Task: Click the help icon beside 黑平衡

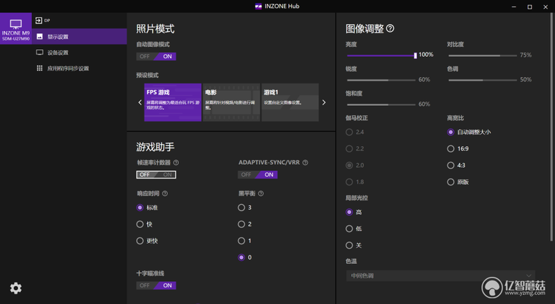Action: 261,193
